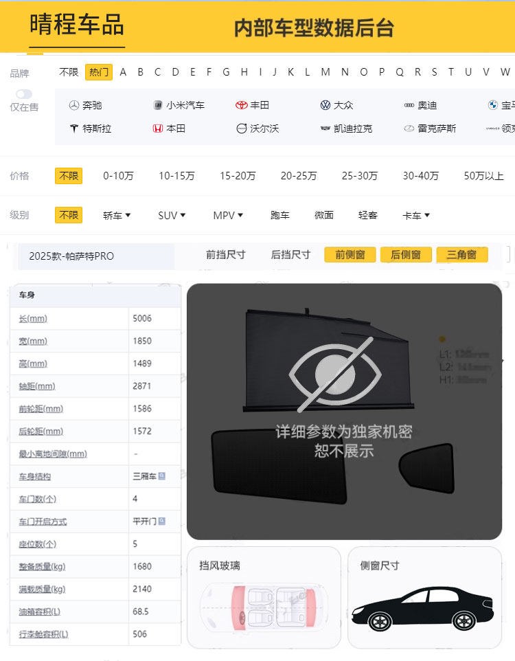Select the 热门 brand filter tab
This screenshot has height=661, width=515.
[x=99, y=72]
